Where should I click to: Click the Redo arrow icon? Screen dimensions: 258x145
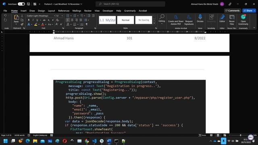(5, 20)
